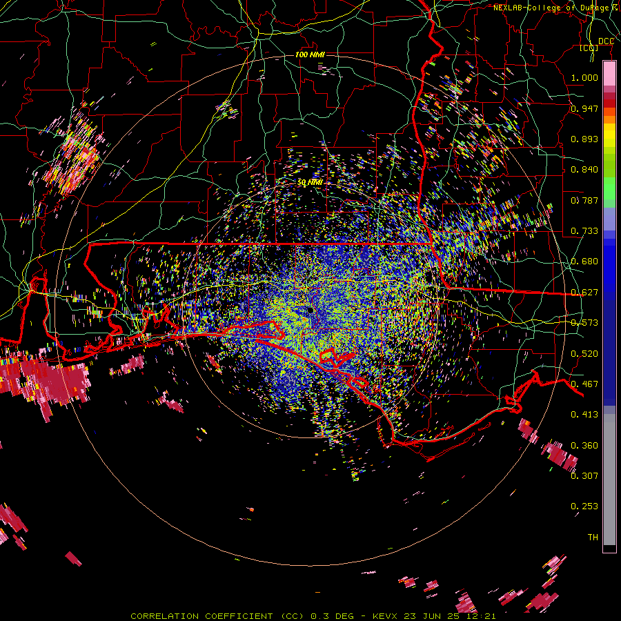Click the 0.360 legend value
The height and width of the screenshot is (621, 621).
[584, 446]
